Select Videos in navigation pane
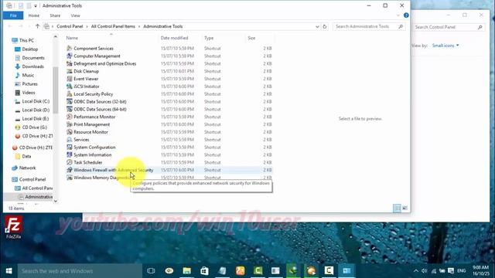This screenshot has width=495, height=278. (x=29, y=93)
